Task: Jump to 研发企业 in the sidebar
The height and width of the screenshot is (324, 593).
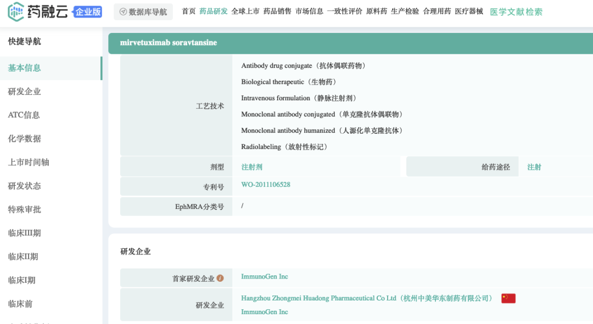Action: (24, 92)
